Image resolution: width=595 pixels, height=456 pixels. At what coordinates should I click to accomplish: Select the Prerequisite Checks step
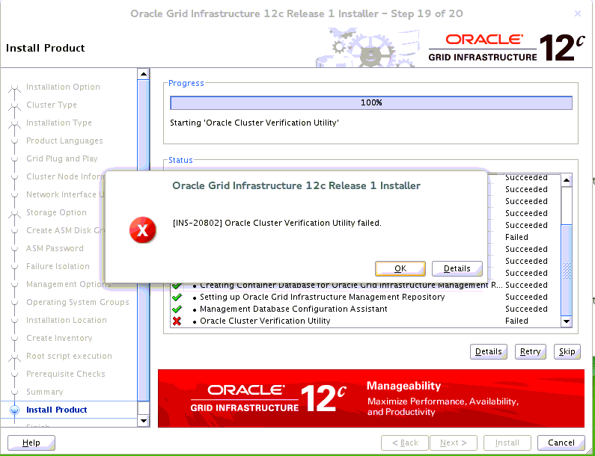[66, 374]
